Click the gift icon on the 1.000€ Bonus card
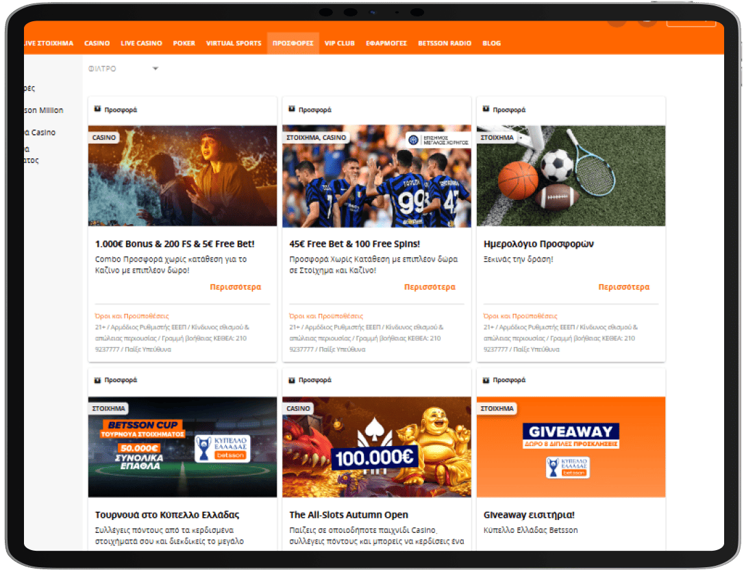 tap(98, 109)
